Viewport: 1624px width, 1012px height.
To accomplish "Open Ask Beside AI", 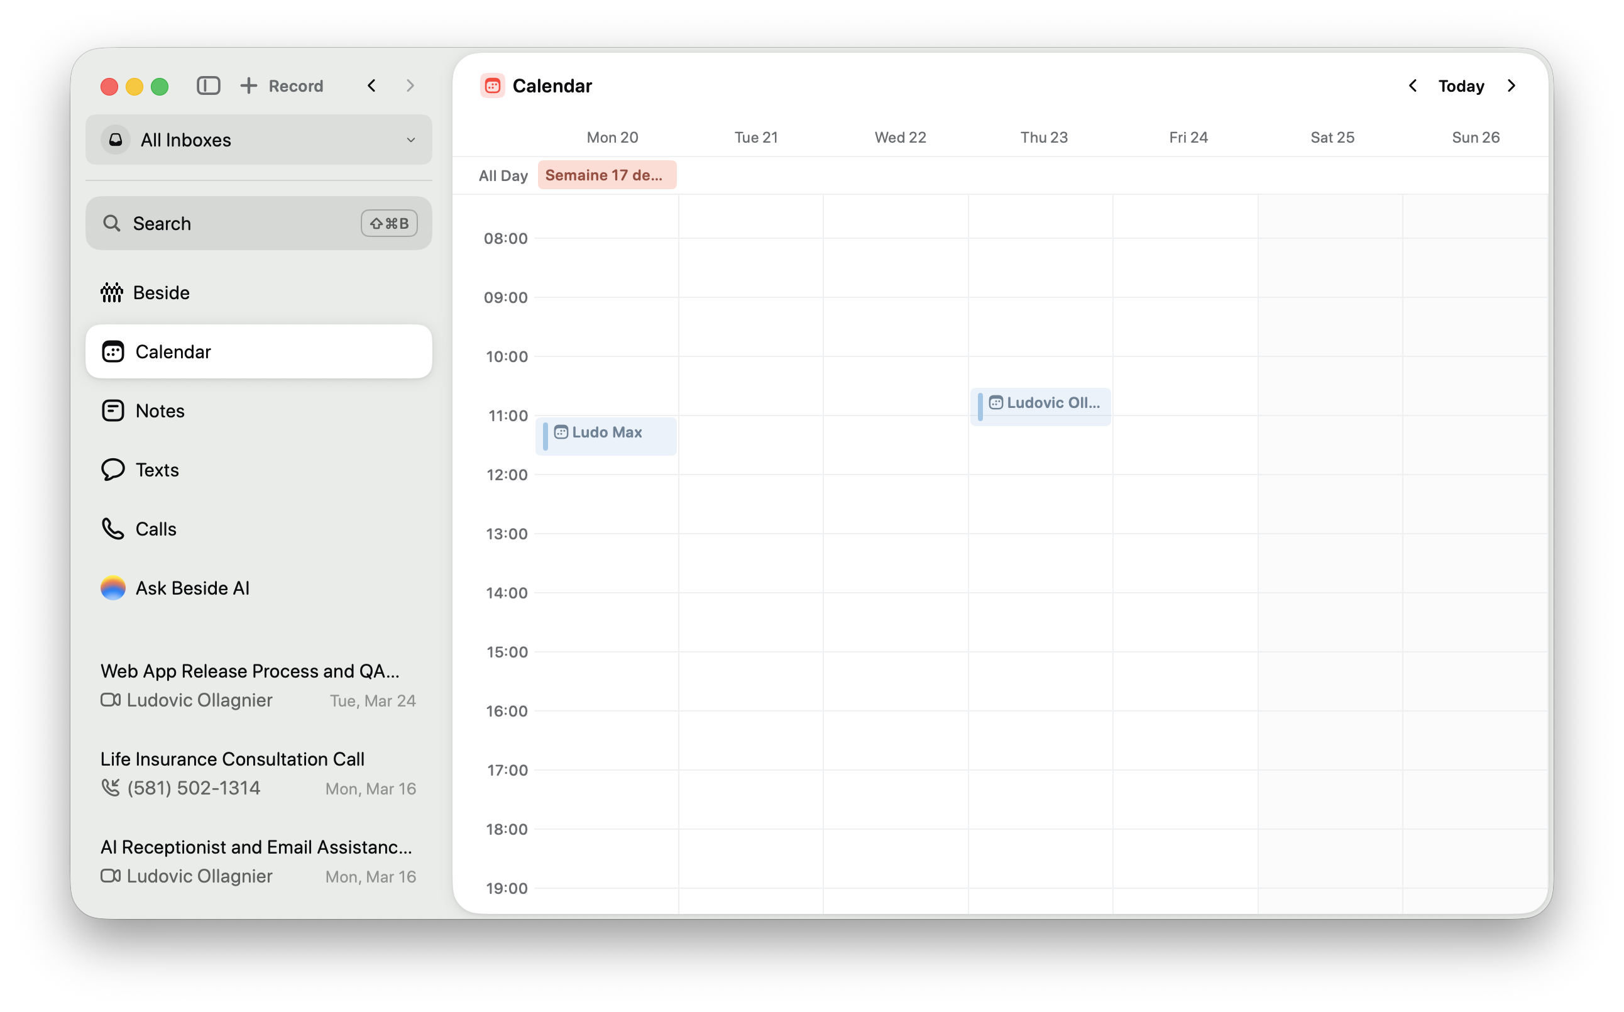I will 259,588.
